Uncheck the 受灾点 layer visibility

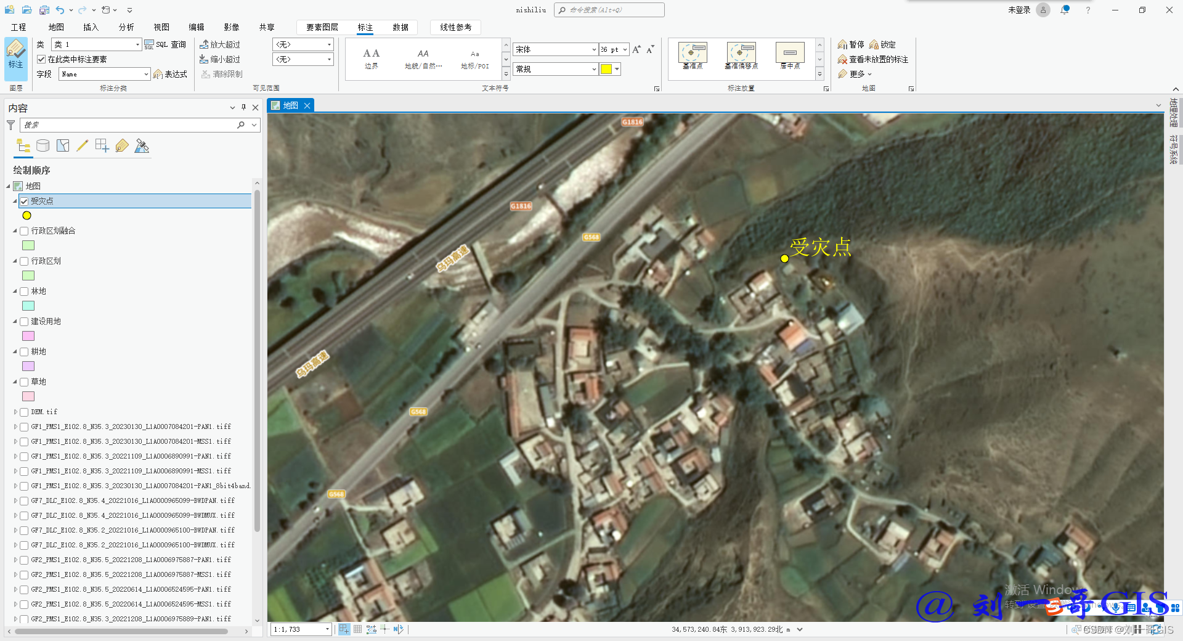pyautogui.click(x=24, y=201)
